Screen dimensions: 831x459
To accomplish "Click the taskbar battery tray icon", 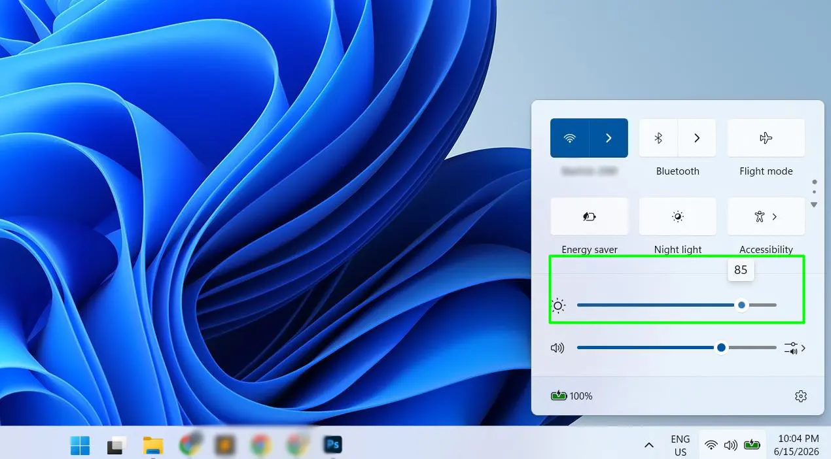I will coord(752,445).
